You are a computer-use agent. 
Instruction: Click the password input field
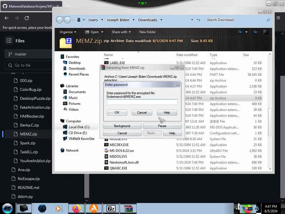coord(142,102)
